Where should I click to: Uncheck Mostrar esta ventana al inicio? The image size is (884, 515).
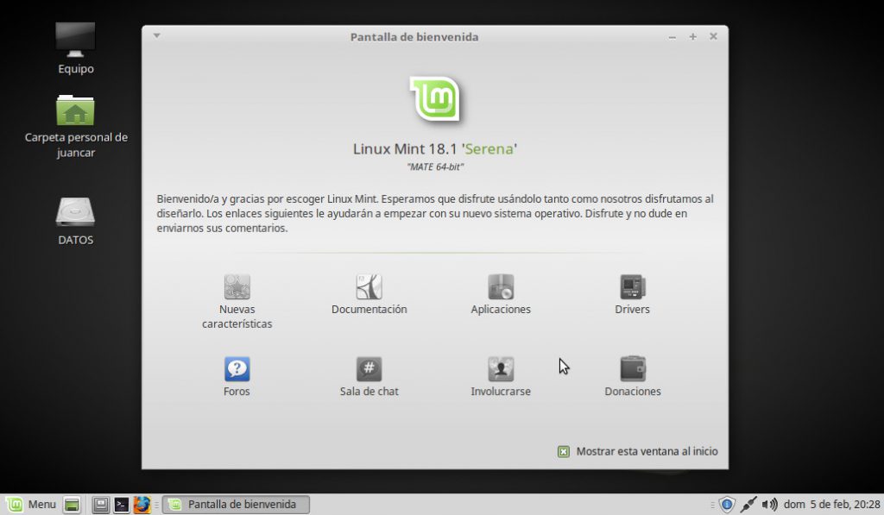(564, 451)
